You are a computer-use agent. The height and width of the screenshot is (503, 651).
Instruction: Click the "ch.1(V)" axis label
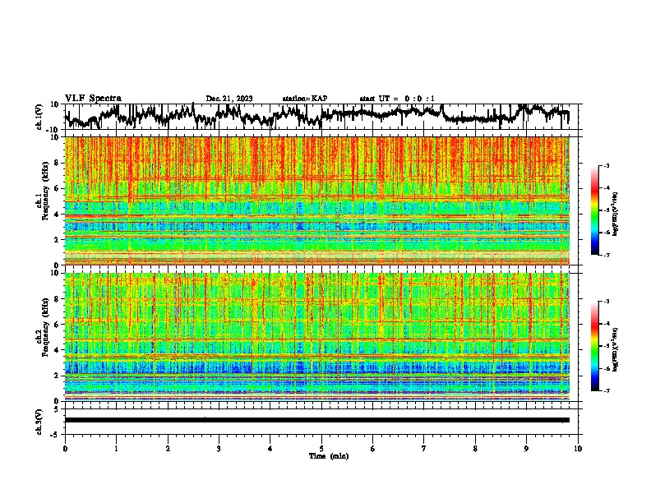39,117
